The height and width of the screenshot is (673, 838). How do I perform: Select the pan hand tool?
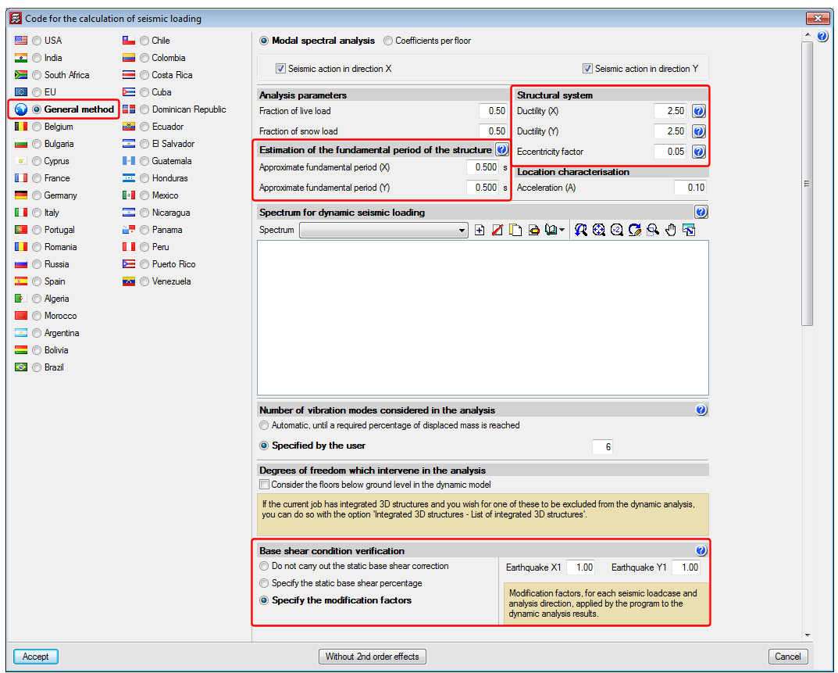point(671,230)
